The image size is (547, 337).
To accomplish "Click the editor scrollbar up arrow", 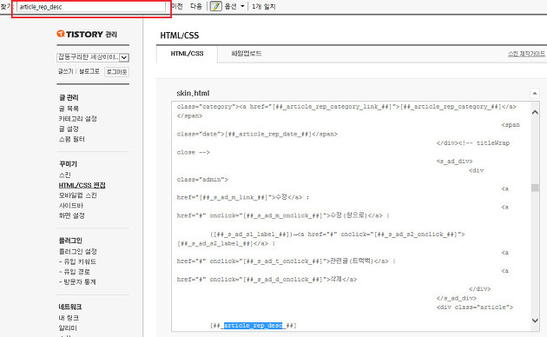I will point(535,112).
